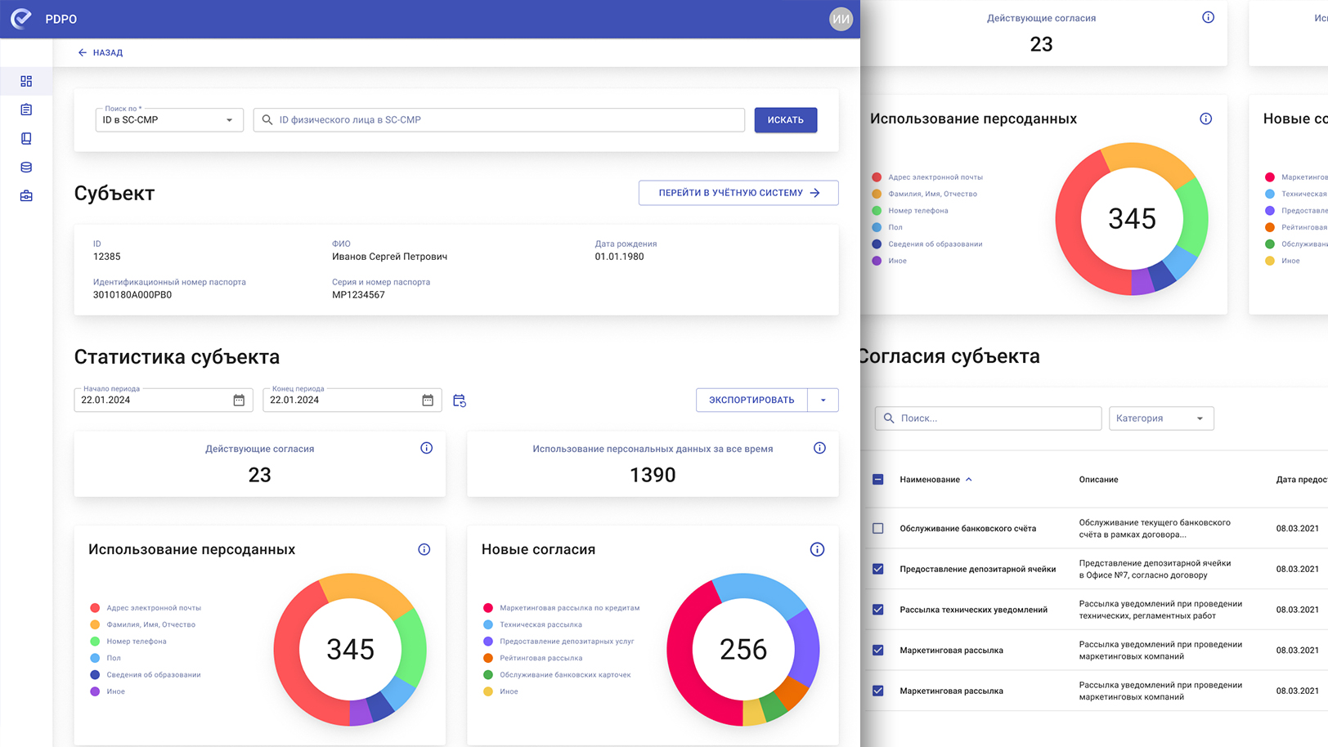Open the briefcase icon in sidebar
Viewport: 1328px width, 747px height.
[x=26, y=196]
